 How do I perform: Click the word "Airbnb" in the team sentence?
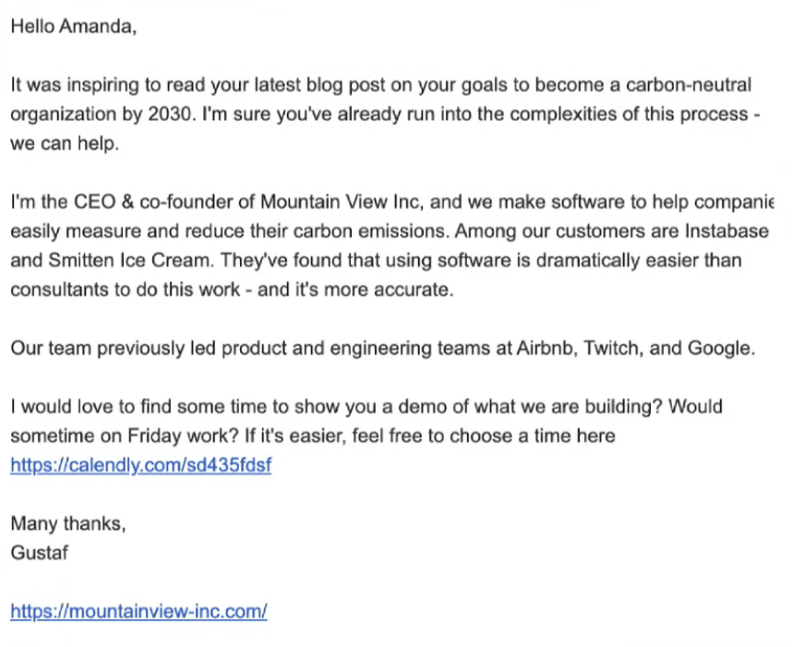pos(545,348)
